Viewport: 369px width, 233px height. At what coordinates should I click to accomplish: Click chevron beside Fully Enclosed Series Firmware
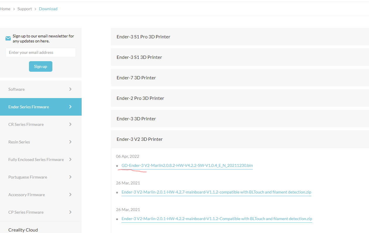point(70,159)
